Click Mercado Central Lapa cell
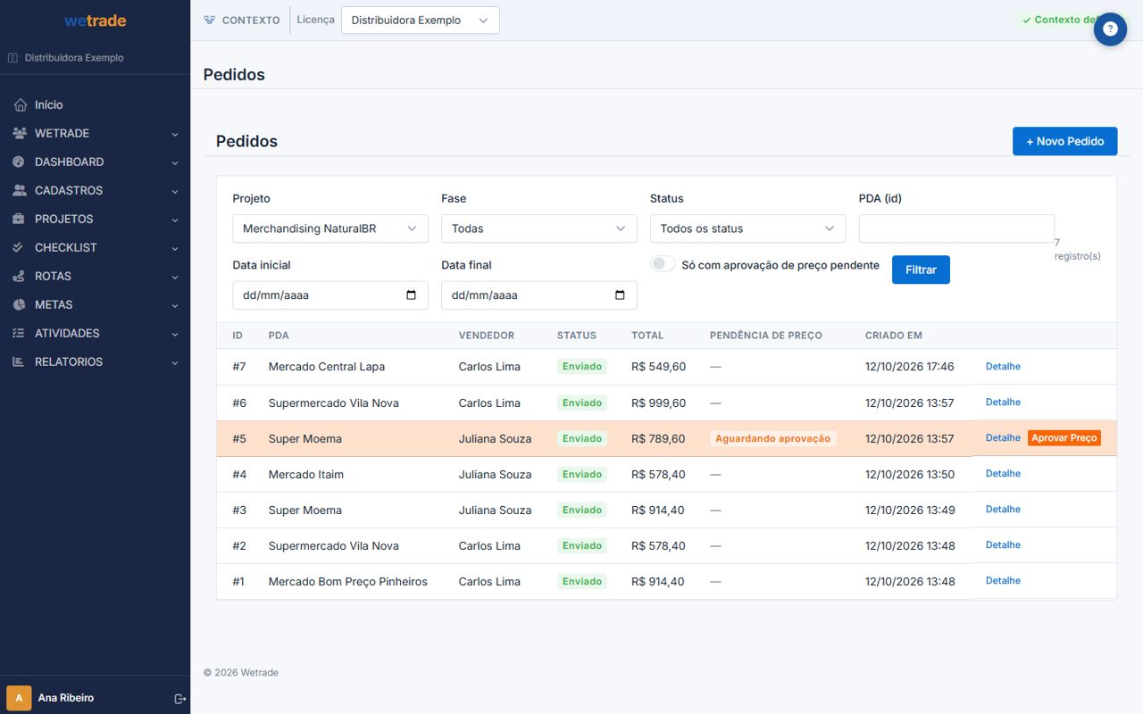The height and width of the screenshot is (714, 1143). (x=327, y=367)
